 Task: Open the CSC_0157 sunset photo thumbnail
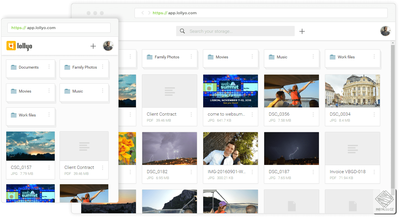point(30,146)
